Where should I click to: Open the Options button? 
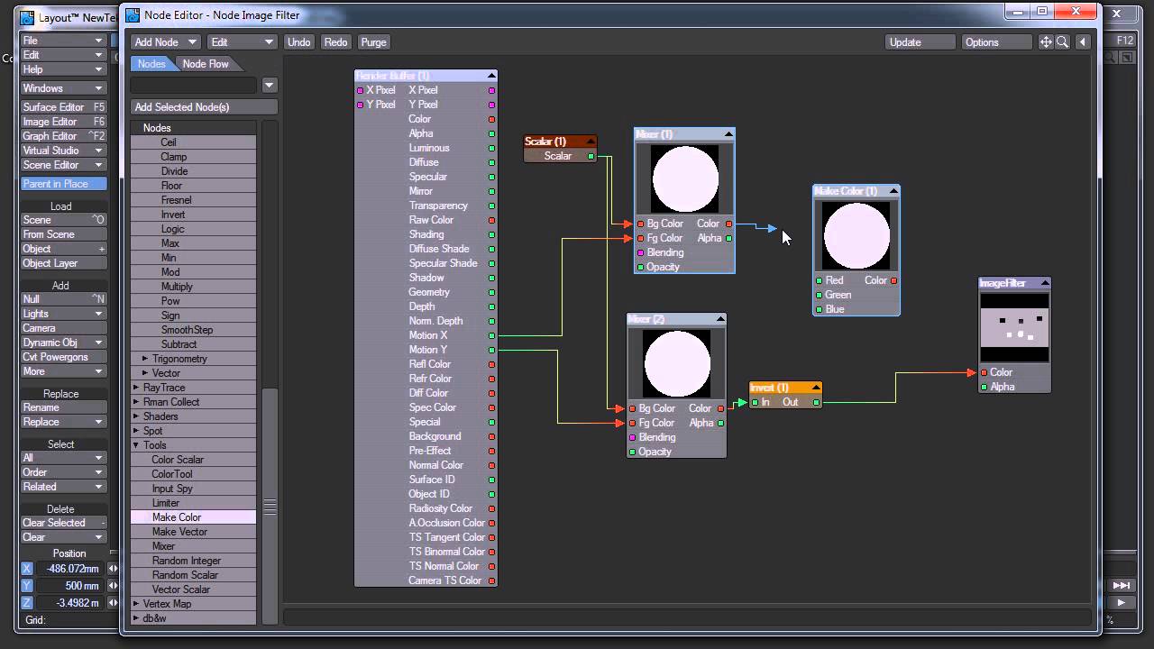(996, 42)
